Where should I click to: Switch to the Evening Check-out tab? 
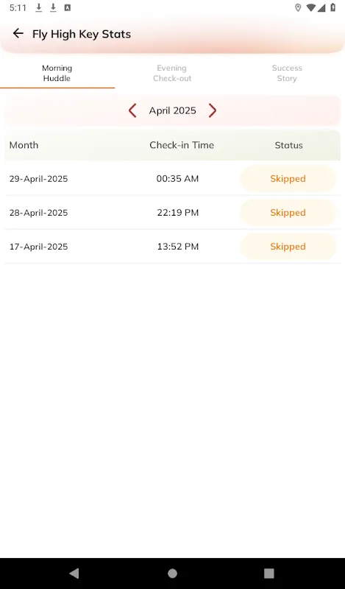pos(172,73)
